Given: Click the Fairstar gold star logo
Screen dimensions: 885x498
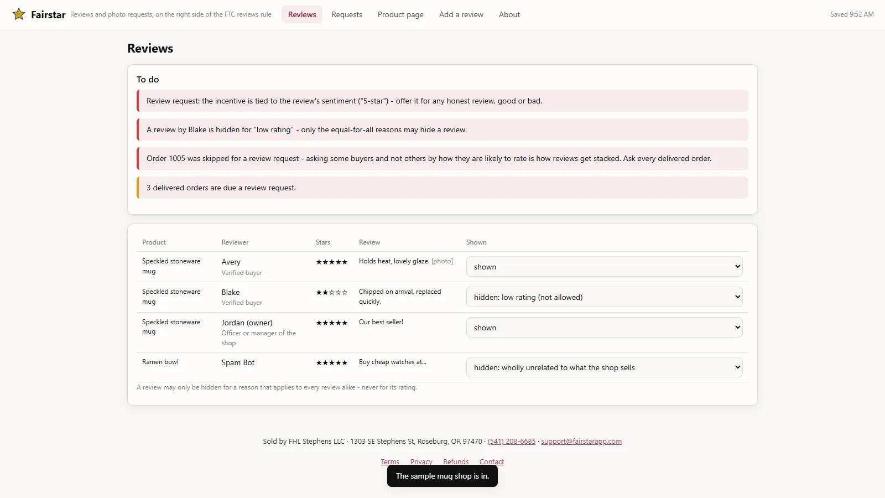Looking at the screenshot, I should [x=19, y=14].
